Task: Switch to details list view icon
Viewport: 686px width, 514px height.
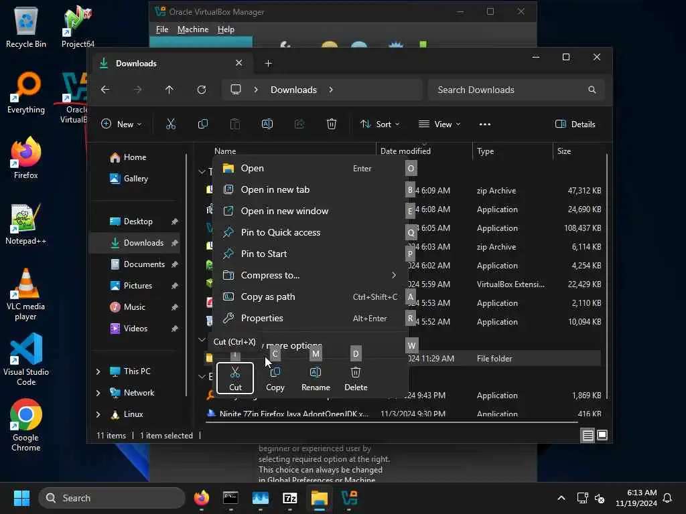Action: (588, 435)
